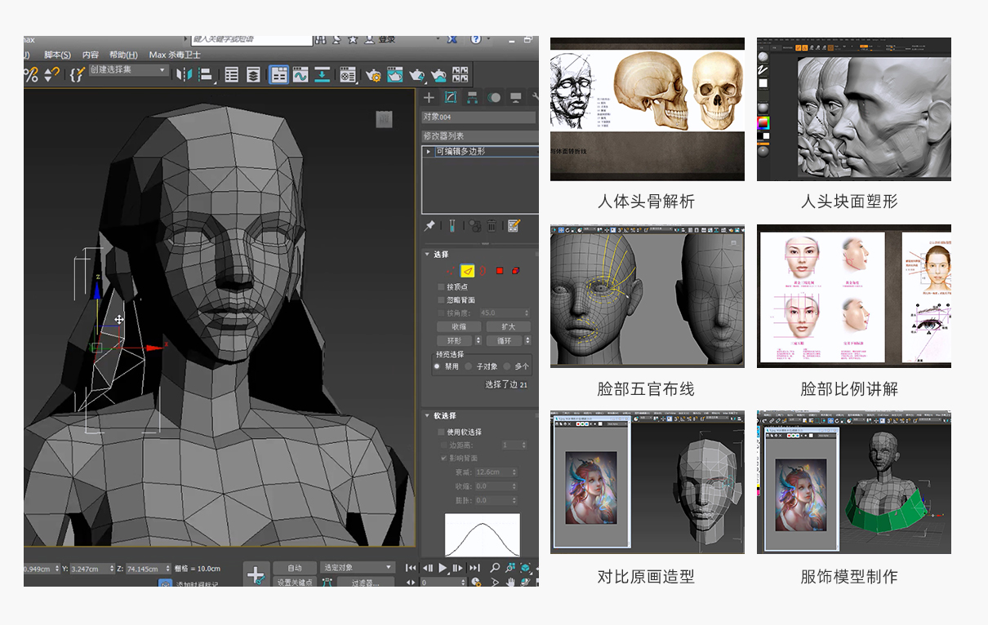Select the Edge sub-object mode icon

pos(467,271)
